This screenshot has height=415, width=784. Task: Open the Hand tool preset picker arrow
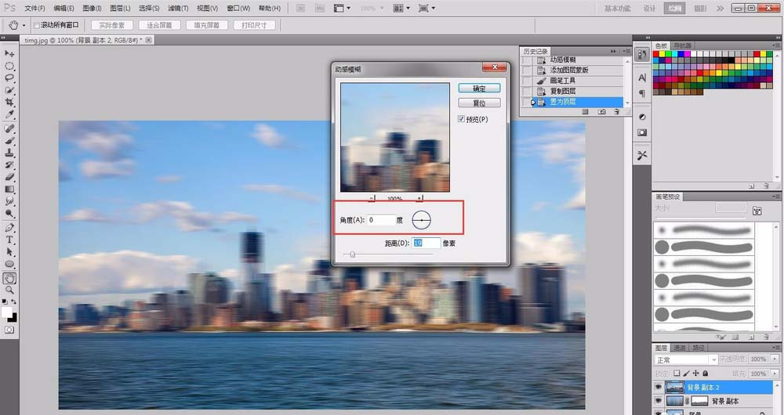24,25
